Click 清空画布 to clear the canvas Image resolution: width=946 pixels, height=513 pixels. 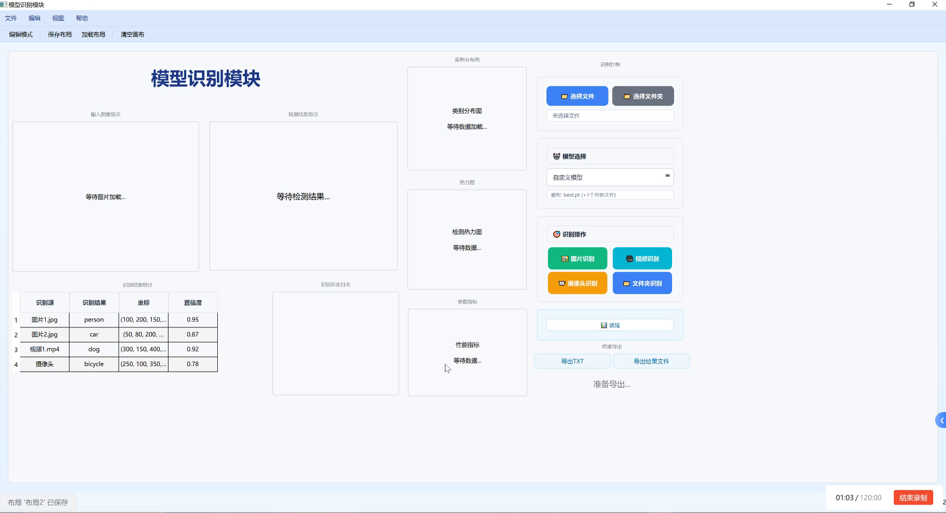(132, 34)
